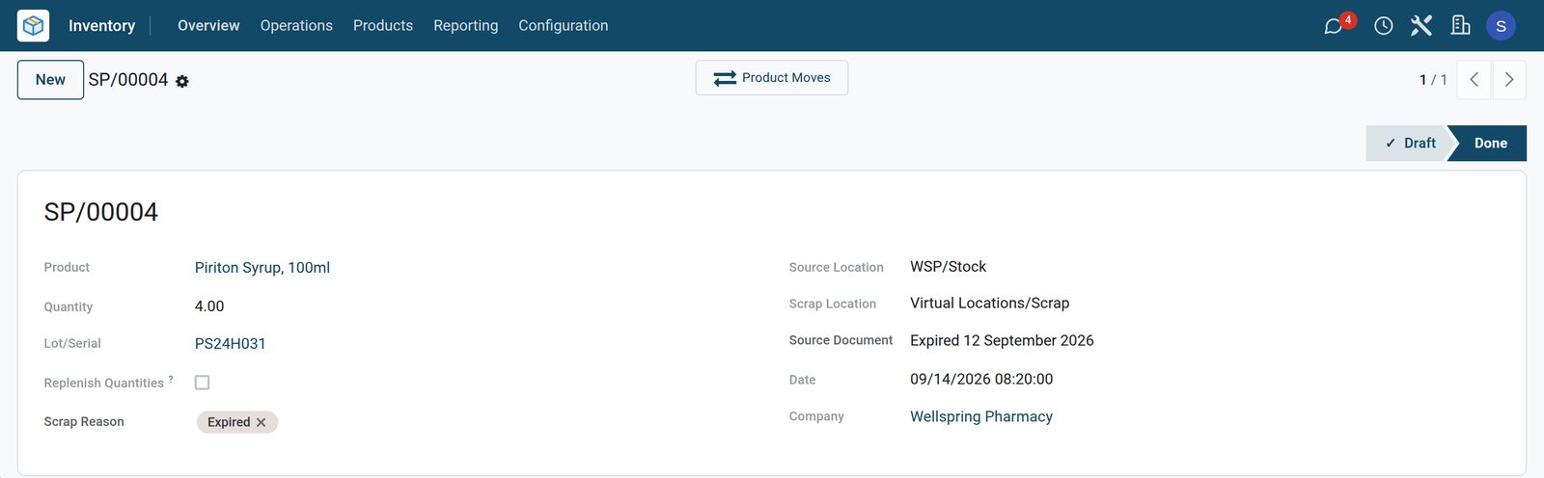Open the messages chat bubble icon
Viewport: 1544px width, 478px height.
pyautogui.click(x=1334, y=26)
